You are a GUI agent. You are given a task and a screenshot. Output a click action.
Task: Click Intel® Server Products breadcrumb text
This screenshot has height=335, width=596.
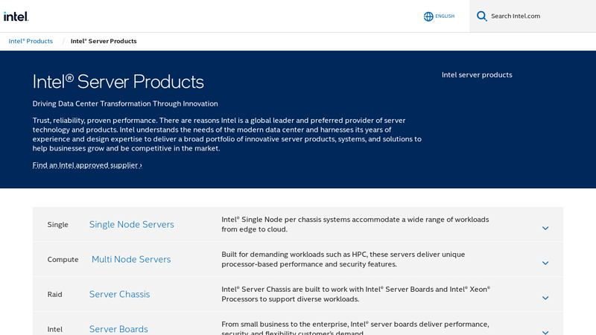tap(104, 41)
